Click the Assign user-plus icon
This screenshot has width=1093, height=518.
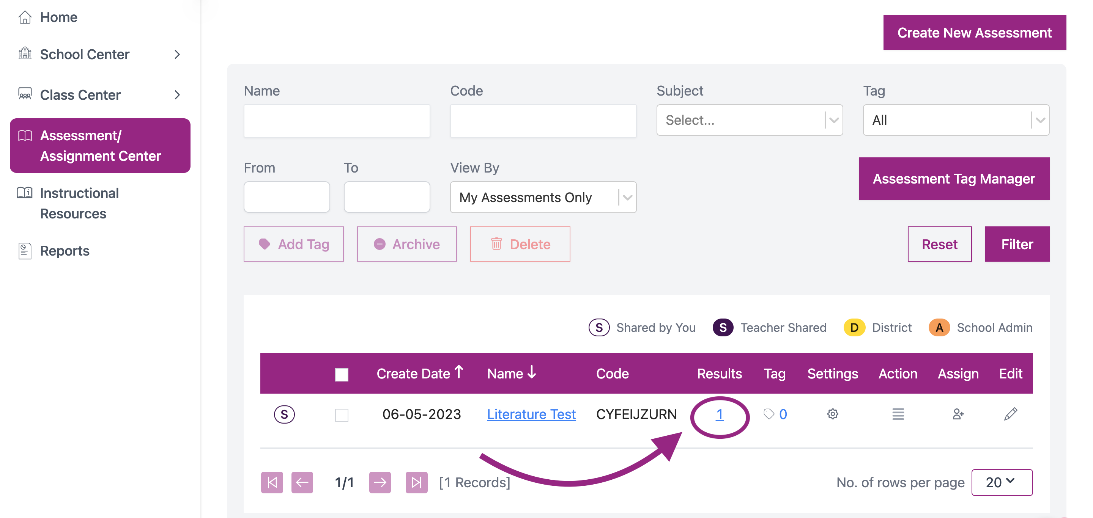(x=958, y=414)
